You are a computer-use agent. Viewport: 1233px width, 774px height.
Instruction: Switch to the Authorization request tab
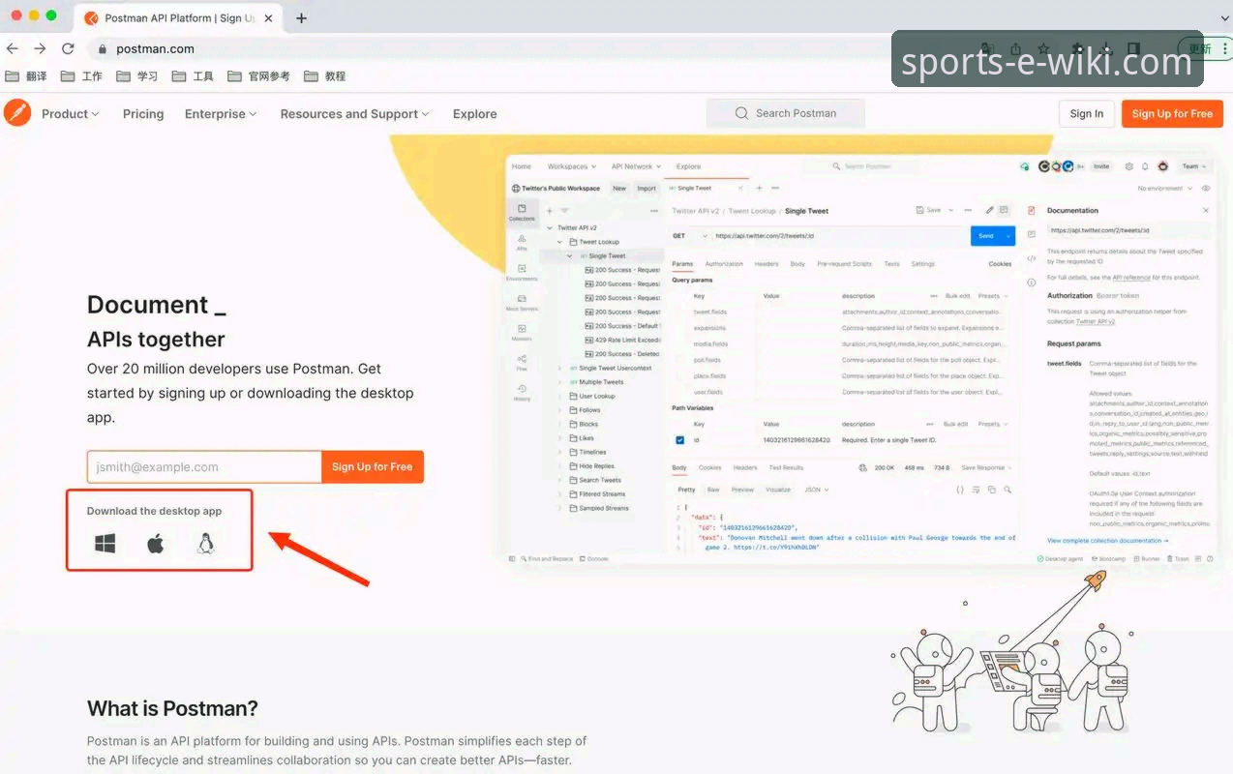coord(724,264)
